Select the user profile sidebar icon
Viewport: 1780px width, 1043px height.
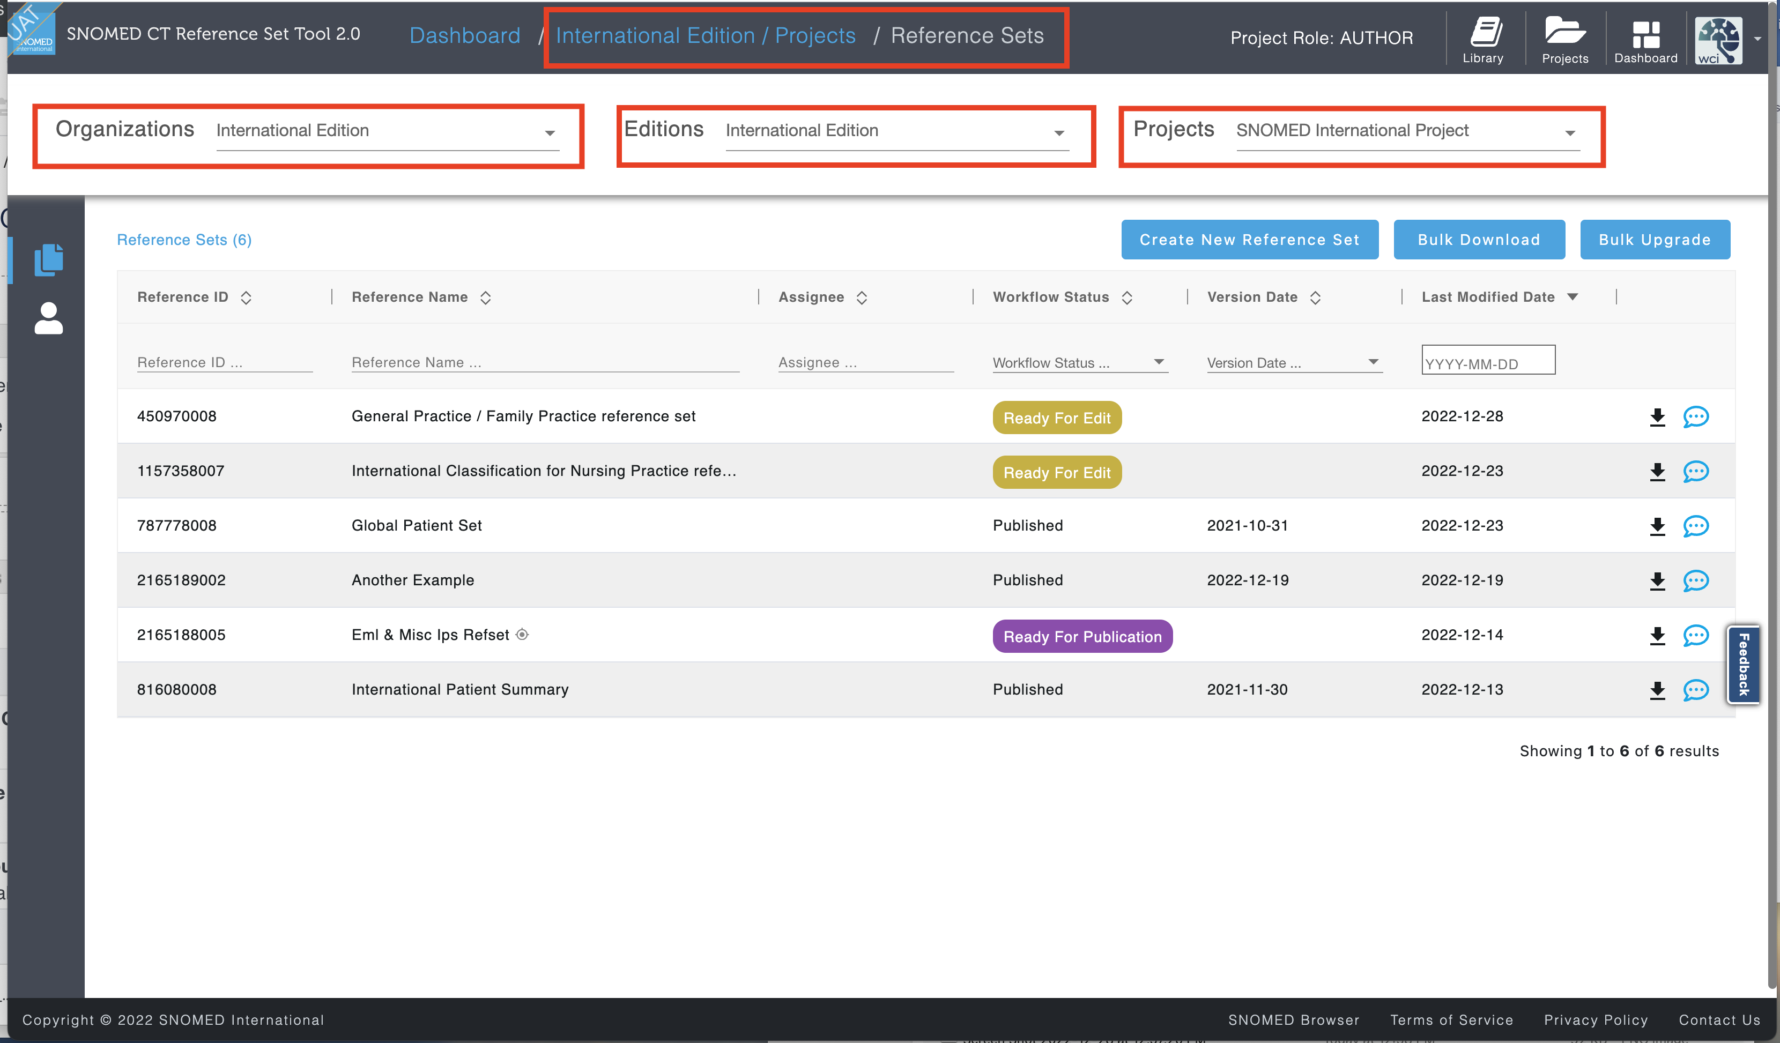(49, 318)
